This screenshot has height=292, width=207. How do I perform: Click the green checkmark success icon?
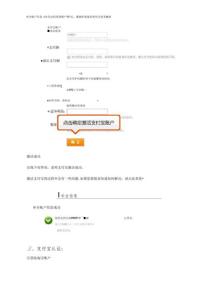48,221
